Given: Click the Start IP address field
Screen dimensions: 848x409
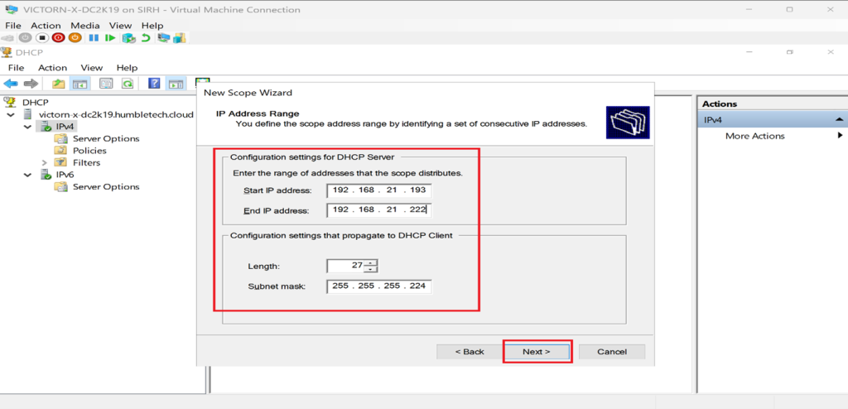Looking at the screenshot, I should (x=378, y=190).
